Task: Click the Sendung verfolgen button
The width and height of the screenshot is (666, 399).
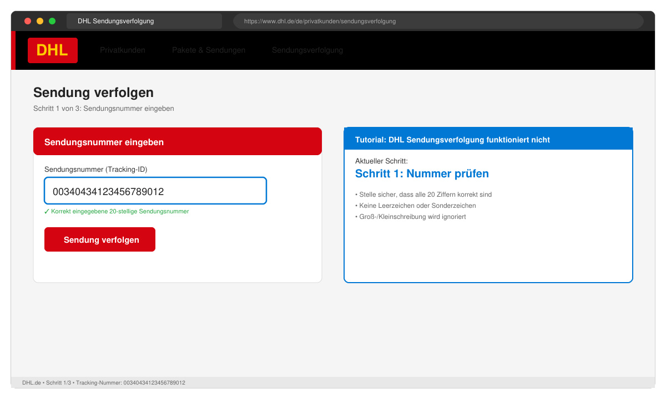Action: coord(100,239)
